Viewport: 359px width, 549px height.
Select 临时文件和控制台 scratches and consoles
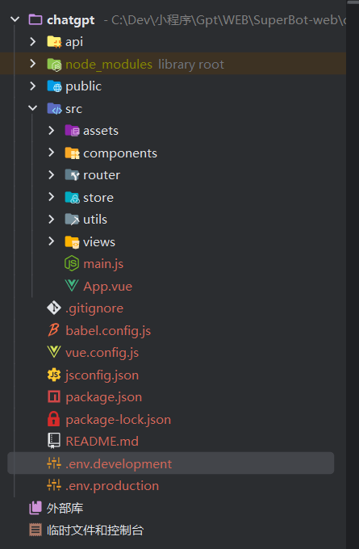tap(95, 530)
